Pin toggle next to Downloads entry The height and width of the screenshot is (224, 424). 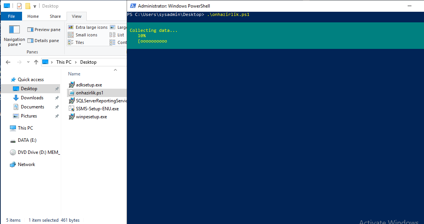58,97
